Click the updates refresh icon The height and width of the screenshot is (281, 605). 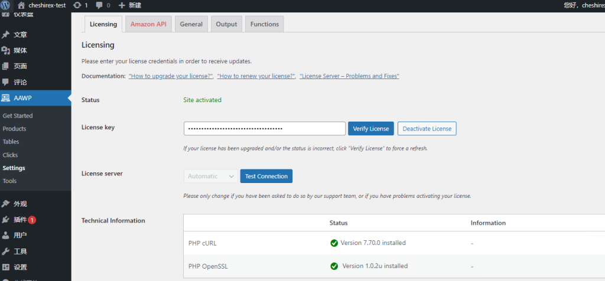pos(77,5)
